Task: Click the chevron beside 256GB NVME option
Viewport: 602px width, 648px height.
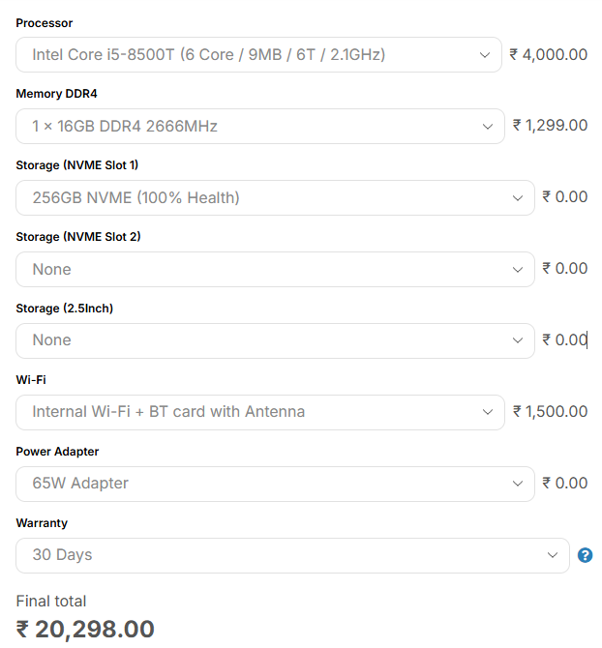Action: tap(517, 198)
